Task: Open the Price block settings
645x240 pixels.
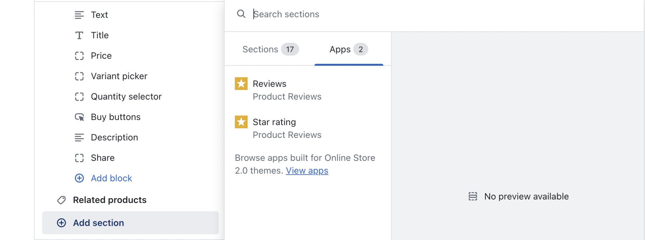Action: click(101, 56)
